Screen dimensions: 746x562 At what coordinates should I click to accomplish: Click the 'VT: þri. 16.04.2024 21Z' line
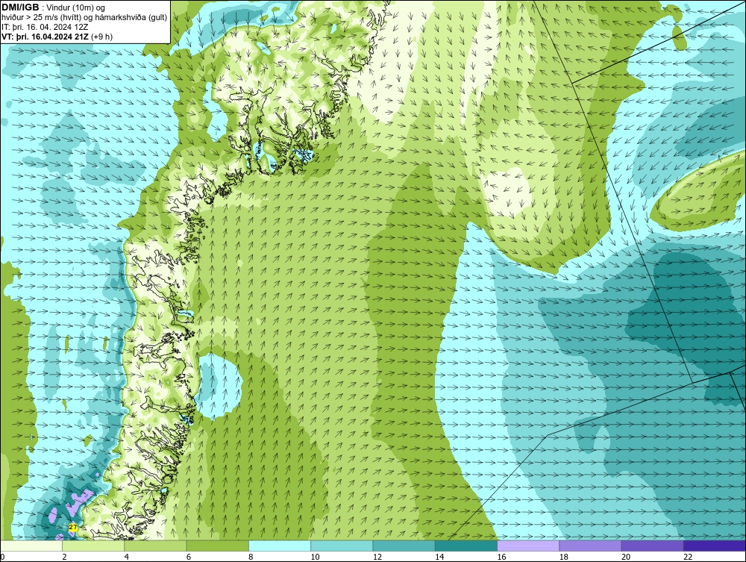(45, 37)
